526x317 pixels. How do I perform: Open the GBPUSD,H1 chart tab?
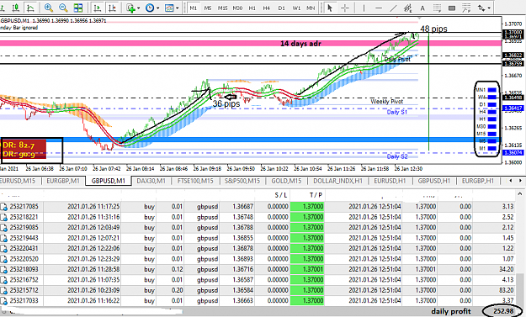433,181
